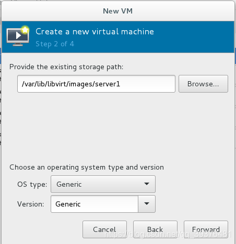Click the 'OS type:' label

[x=32, y=184]
